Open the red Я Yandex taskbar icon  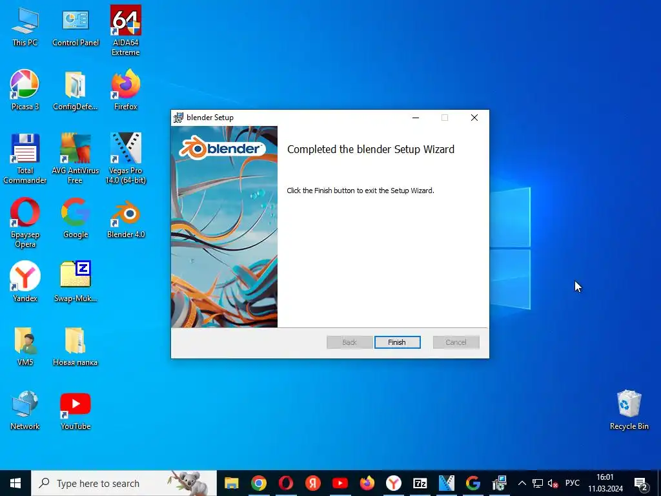pos(313,483)
